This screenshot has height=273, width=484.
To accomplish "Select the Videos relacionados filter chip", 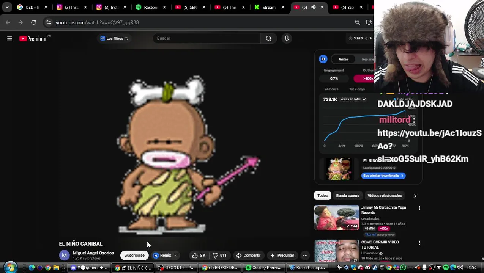I will [x=385, y=196].
